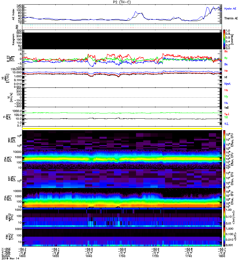Image resolution: width=247 pixels, height=263 pixels.
Task: Click the Keogram counts color bar
Action: tap(224, 39)
